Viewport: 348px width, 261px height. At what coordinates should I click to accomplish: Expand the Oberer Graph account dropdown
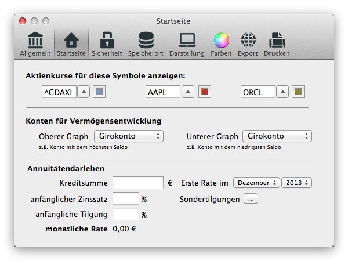[x=129, y=136]
